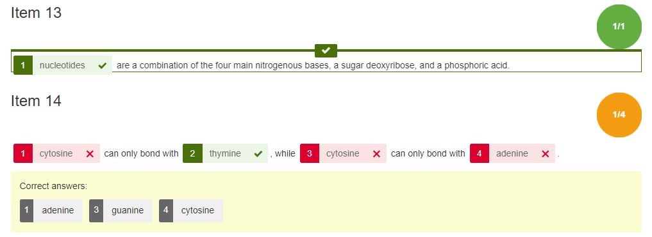The image size is (652, 237).
Task: Click the green number 2 badge for thymine
Action: point(192,153)
